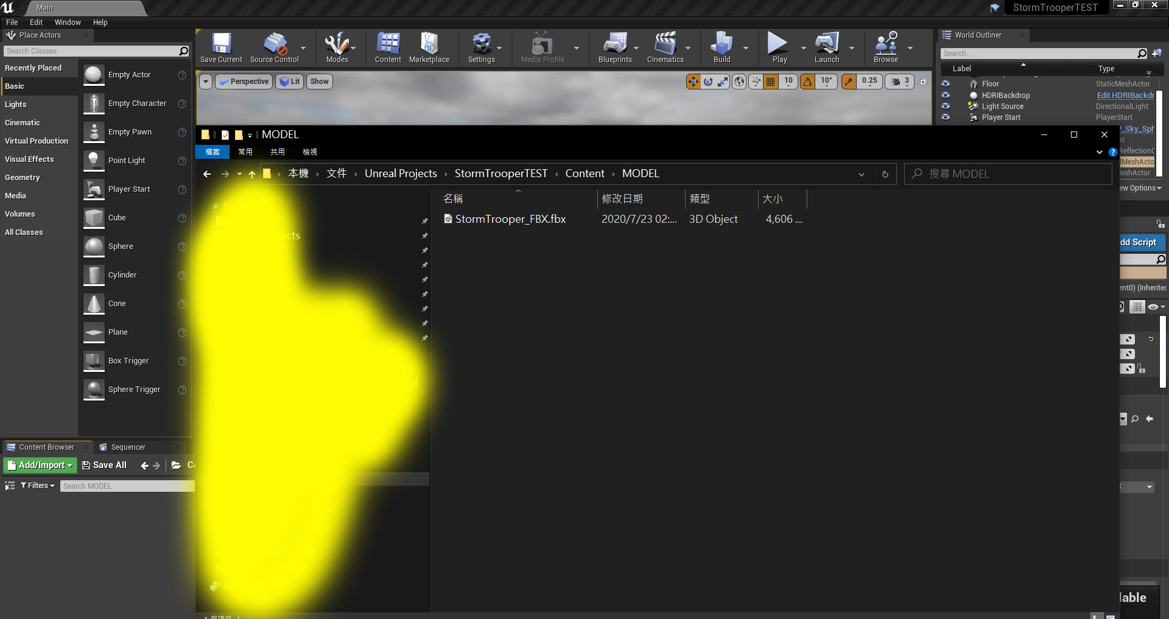Open Content from the Unreal toolbar
1169x619 pixels.
pos(388,47)
